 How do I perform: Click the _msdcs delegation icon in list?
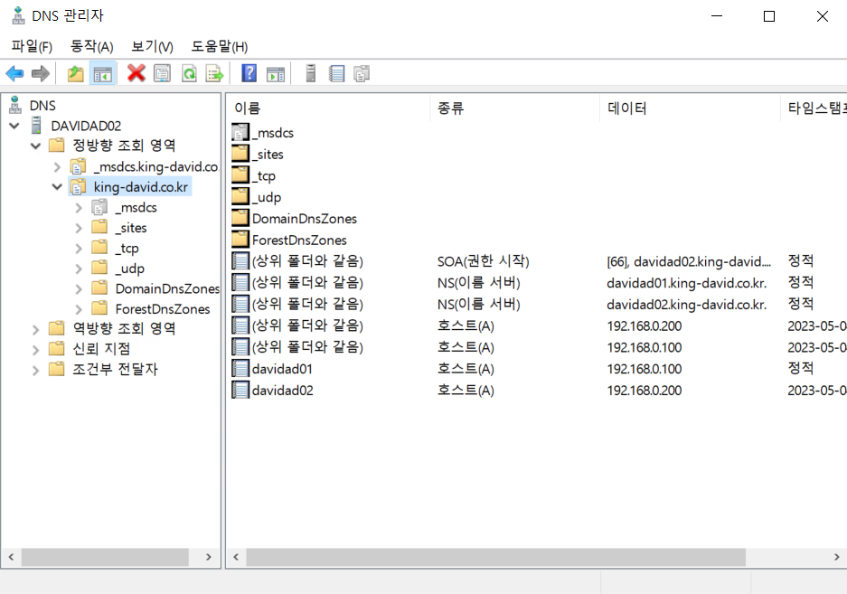click(240, 132)
